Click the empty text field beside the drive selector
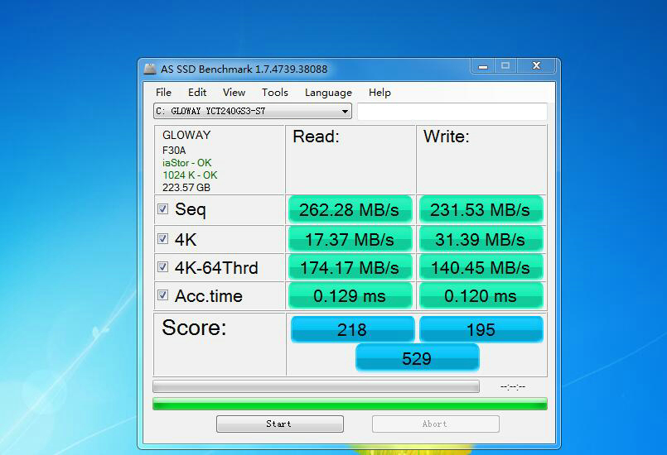Image resolution: width=667 pixels, height=455 pixels. tap(452, 112)
